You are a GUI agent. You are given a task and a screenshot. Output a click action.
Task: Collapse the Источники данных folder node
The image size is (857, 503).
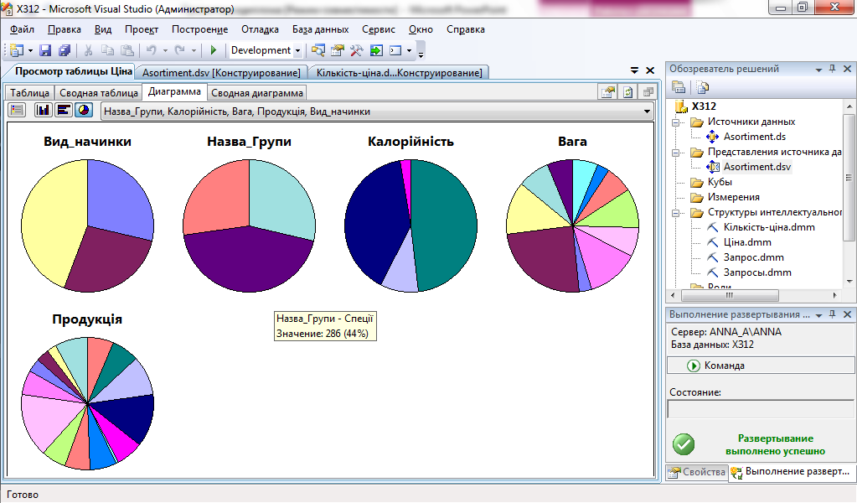click(x=674, y=122)
